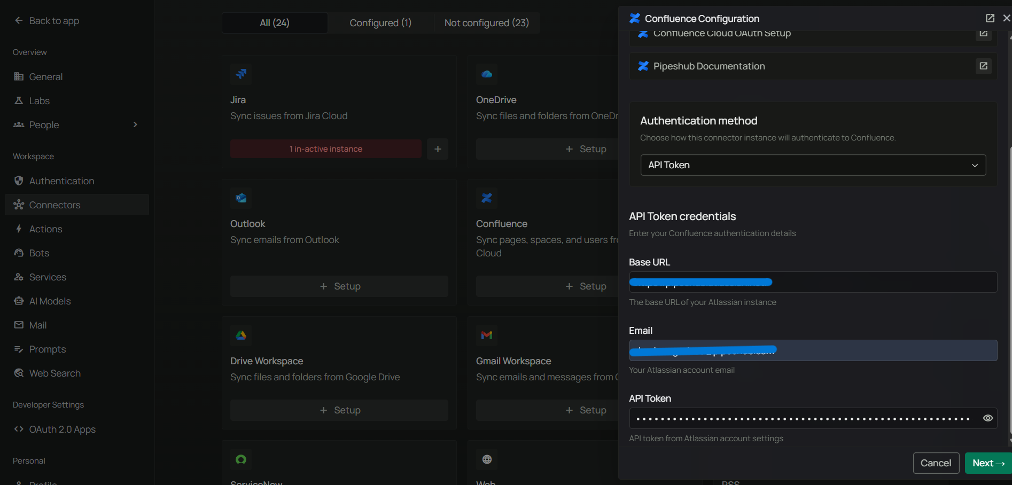The image size is (1012, 485).
Task: Click the Confluence logo in panel header
Action: pyautogui.click(x=635, y=18)
